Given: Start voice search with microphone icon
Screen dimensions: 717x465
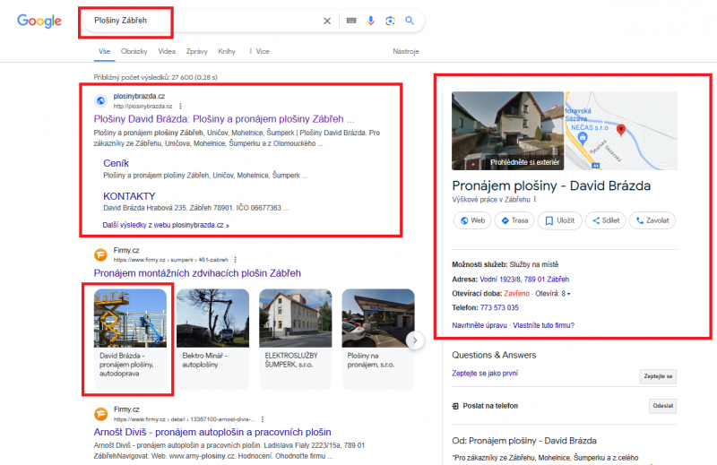Looking at the screenshot, I should coord(371,21).
